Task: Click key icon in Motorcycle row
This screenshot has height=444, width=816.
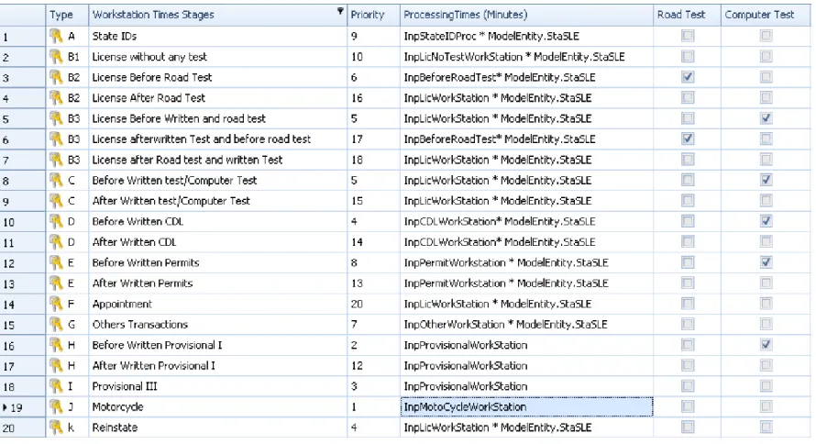Action: pos(56,407)
